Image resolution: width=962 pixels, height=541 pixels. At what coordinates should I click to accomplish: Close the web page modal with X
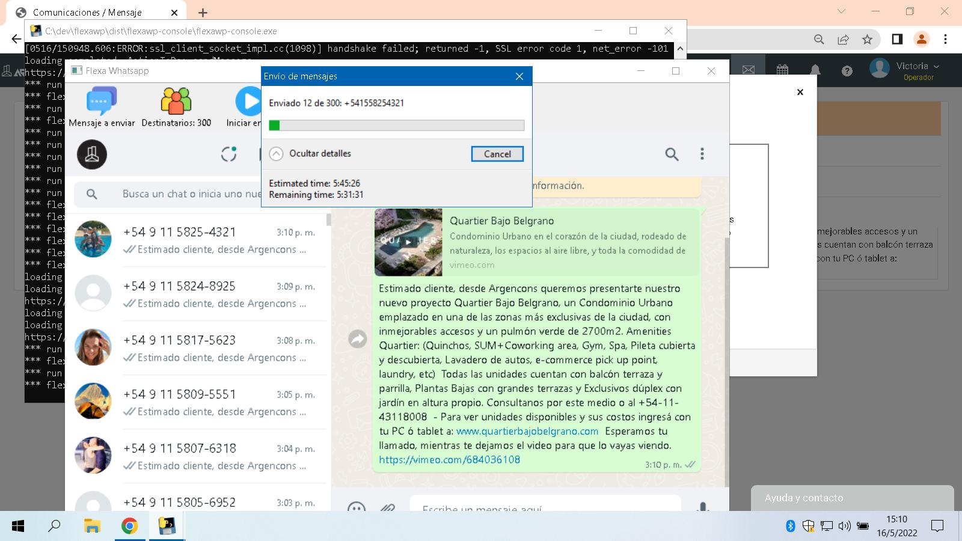coord(800,92)
